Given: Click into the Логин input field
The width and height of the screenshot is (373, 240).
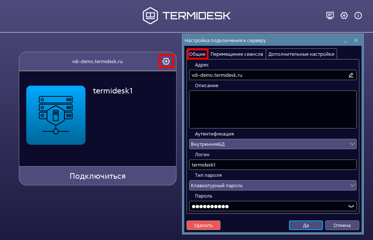Looking at the screenshot, I should pyautogui.click(x=273, y=165).
